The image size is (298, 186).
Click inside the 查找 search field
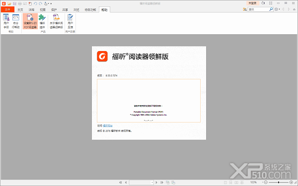pyautogui.click(x=258, y=9)
